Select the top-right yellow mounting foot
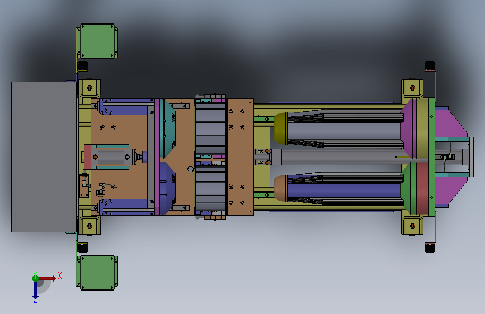 coord(412,88)
